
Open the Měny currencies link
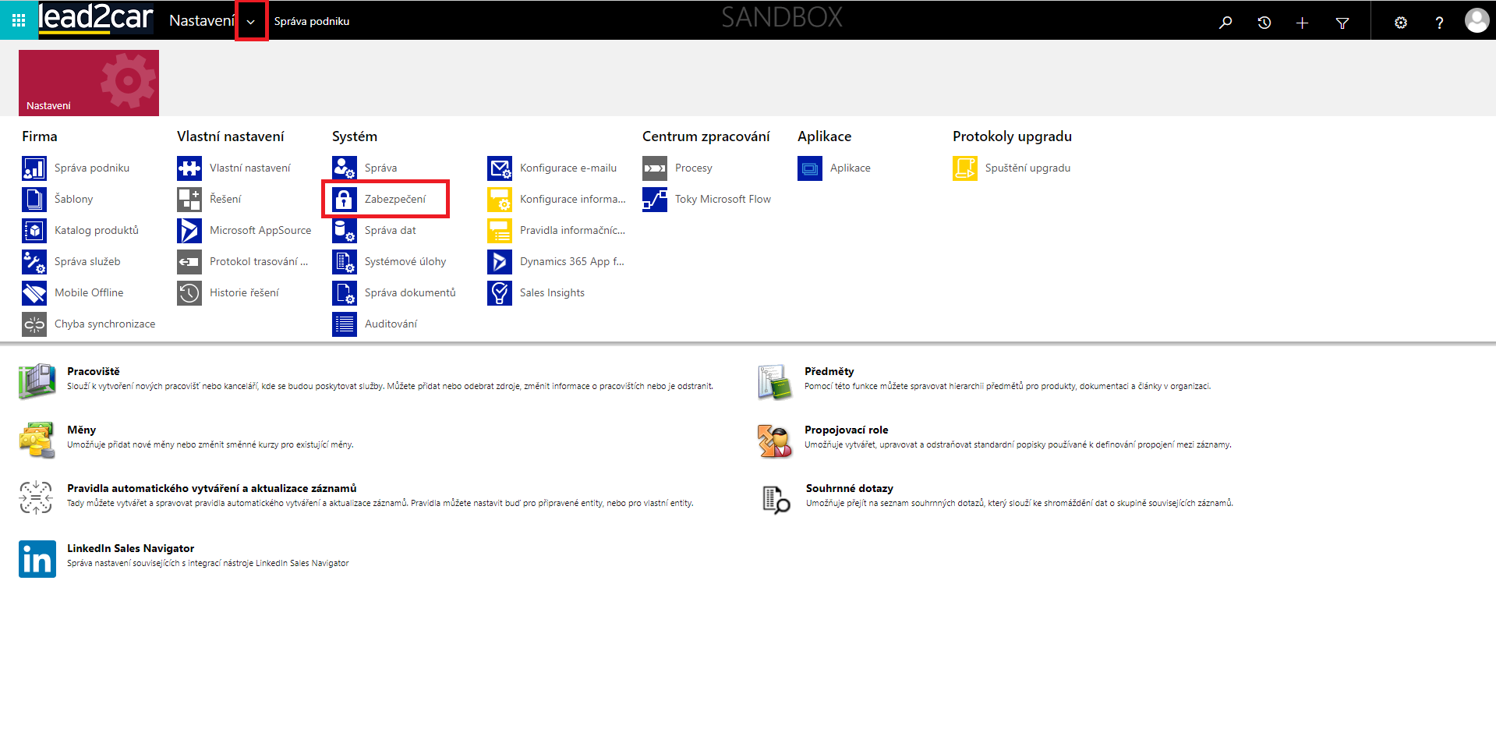click(81, 430)
